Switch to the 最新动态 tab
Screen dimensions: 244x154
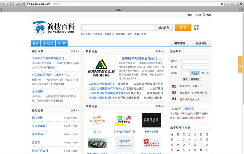click(x=189, y=109)
